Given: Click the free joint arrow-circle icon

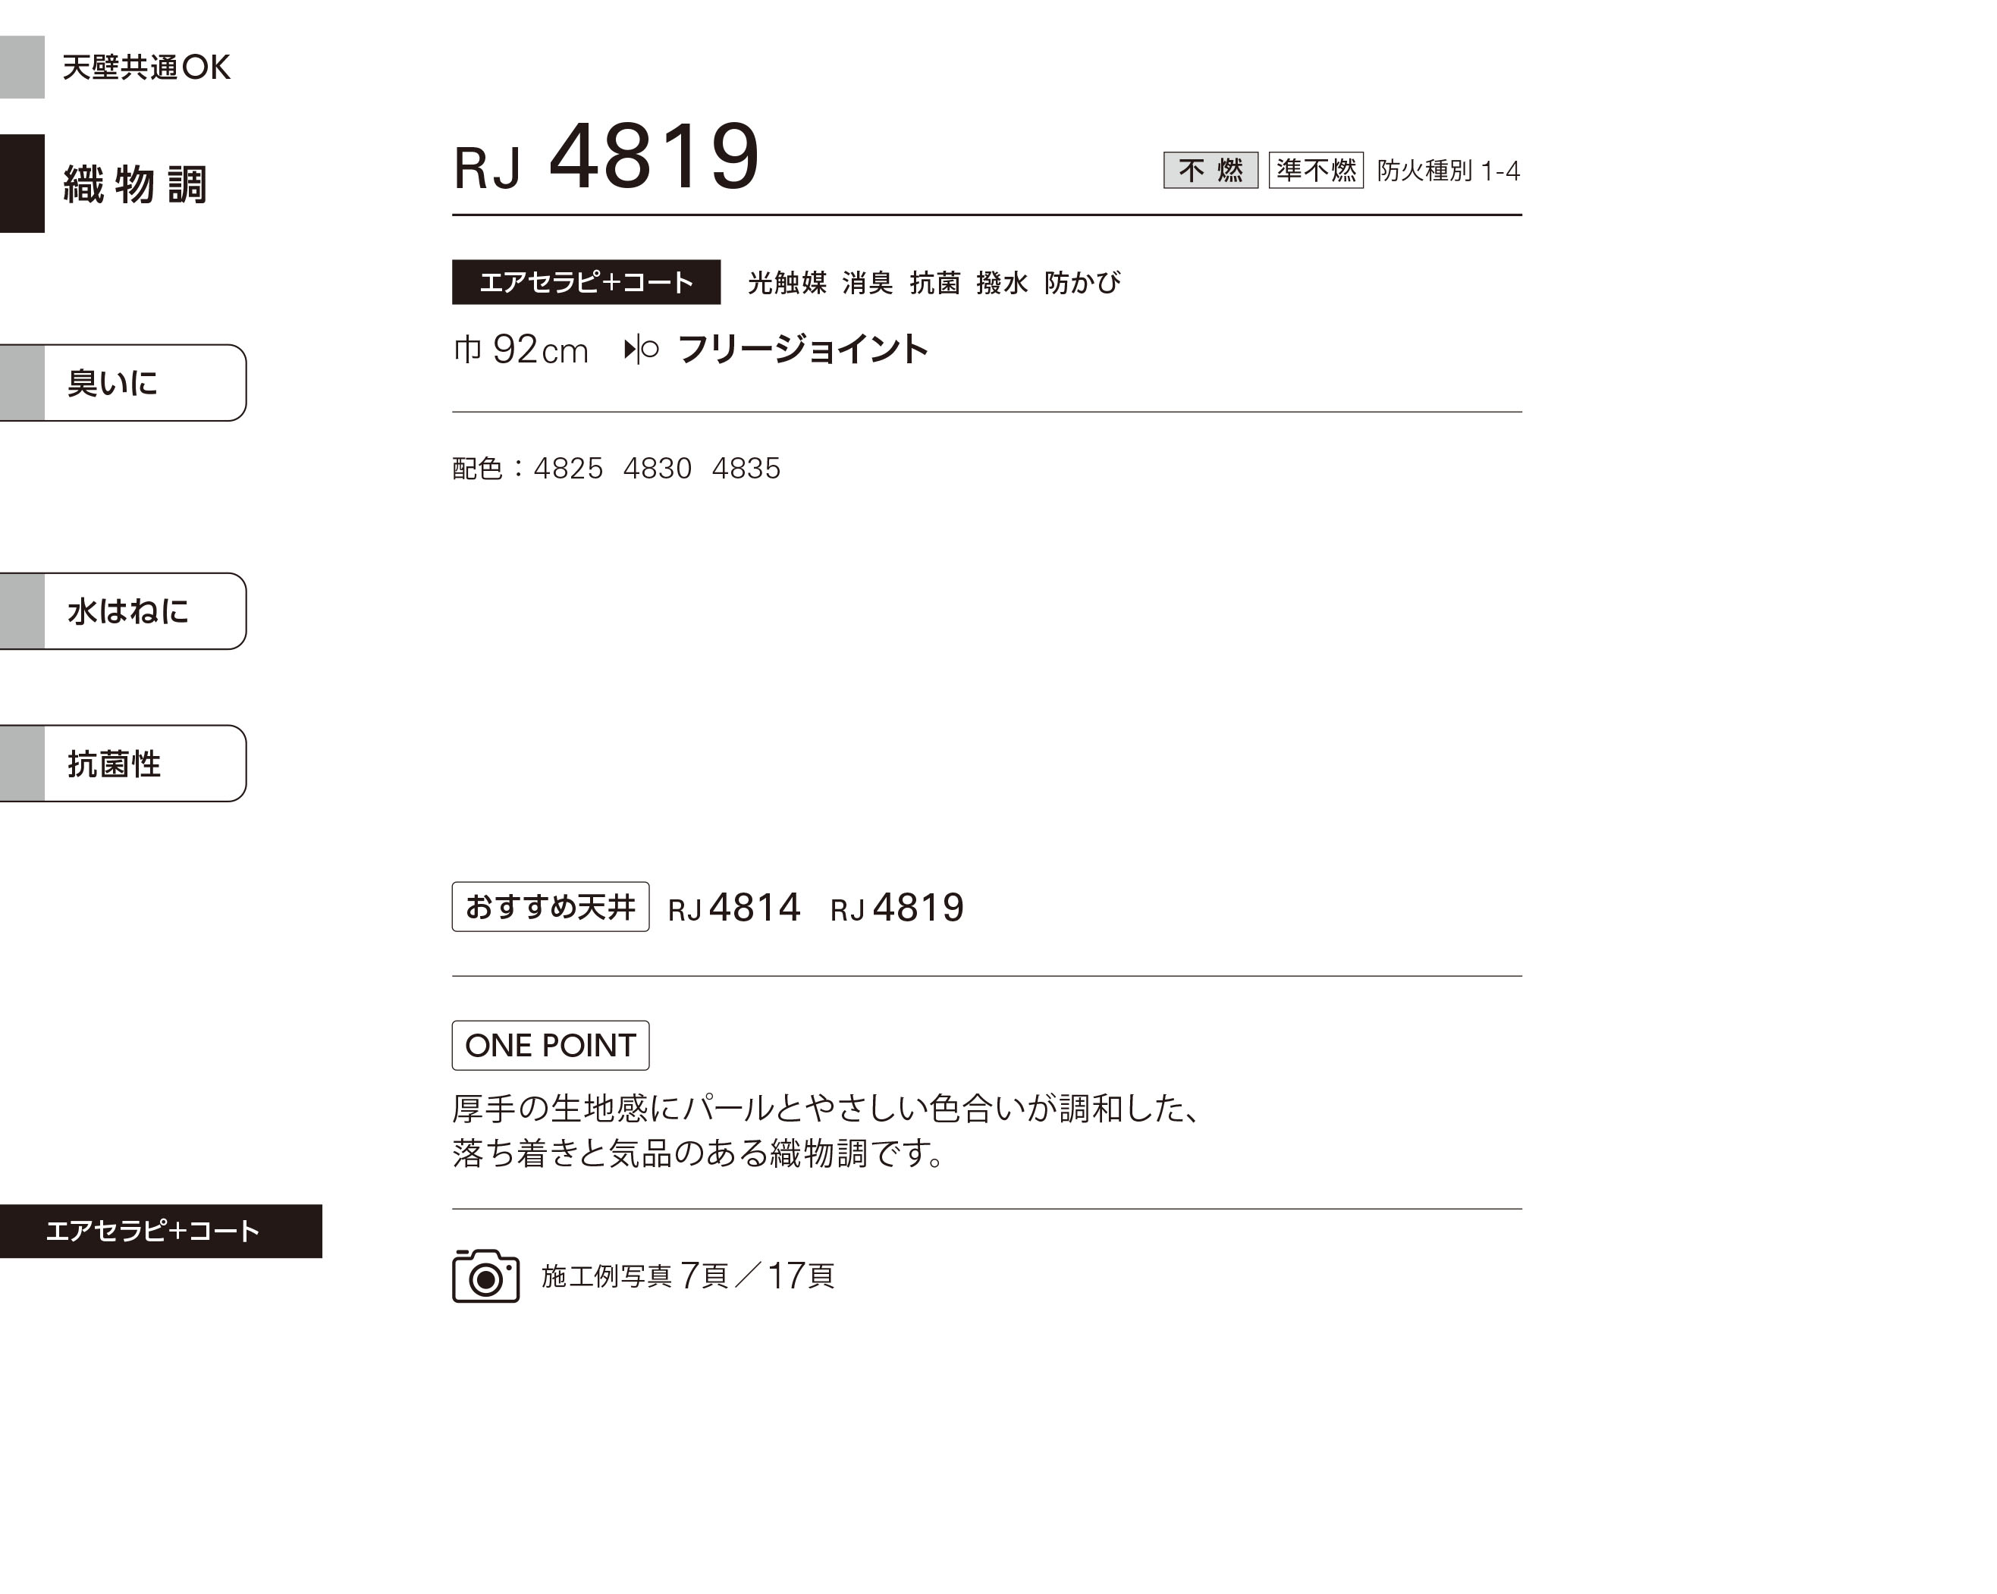Looking at the screenshot, I should (x=641, y=349).
